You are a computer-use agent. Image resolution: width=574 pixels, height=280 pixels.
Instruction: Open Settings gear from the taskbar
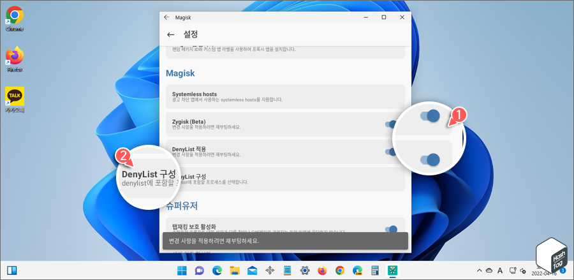pos(305,270)
